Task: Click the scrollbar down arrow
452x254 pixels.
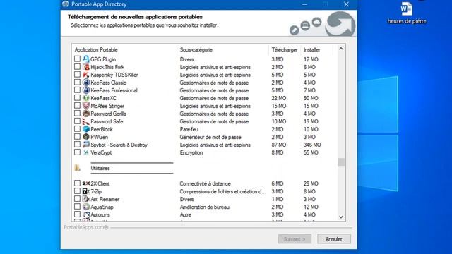Action: [x=341, y=217]
